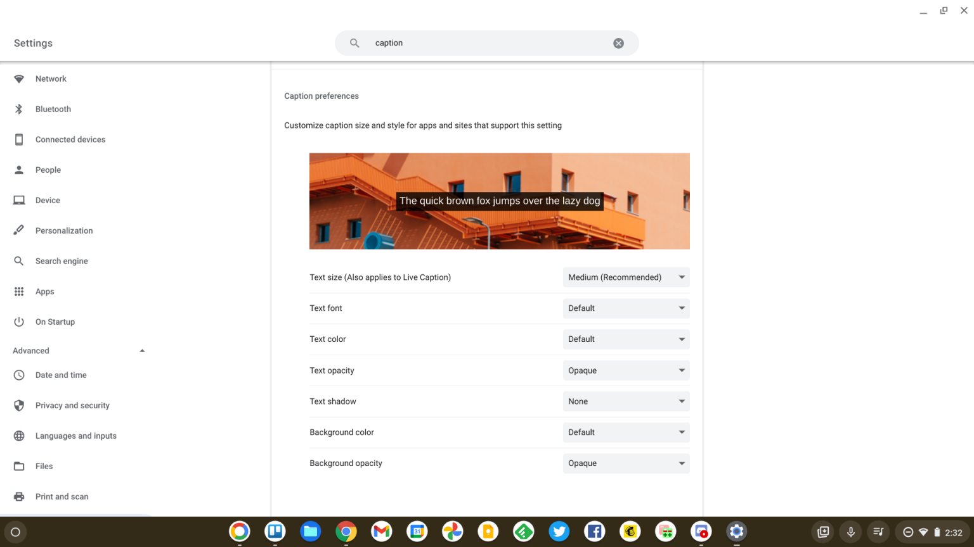Open the Mailchimp app

pos(630,532)
